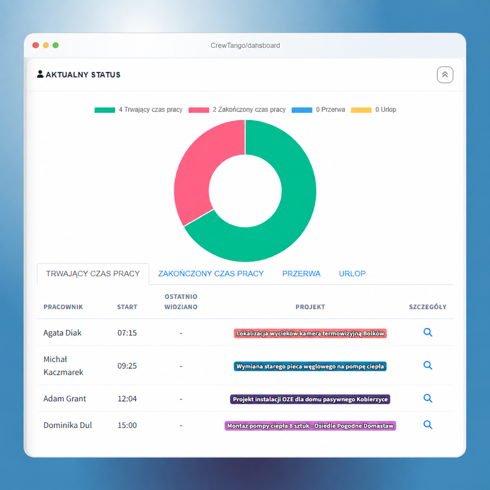490x490 pixels.
Task: Open details for Agata Diak
Action: point(428,333)
